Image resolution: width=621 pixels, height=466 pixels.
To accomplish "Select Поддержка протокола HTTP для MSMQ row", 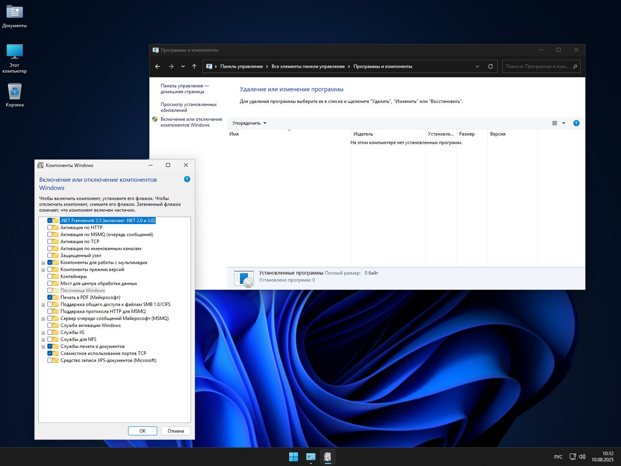I will 103,311.
